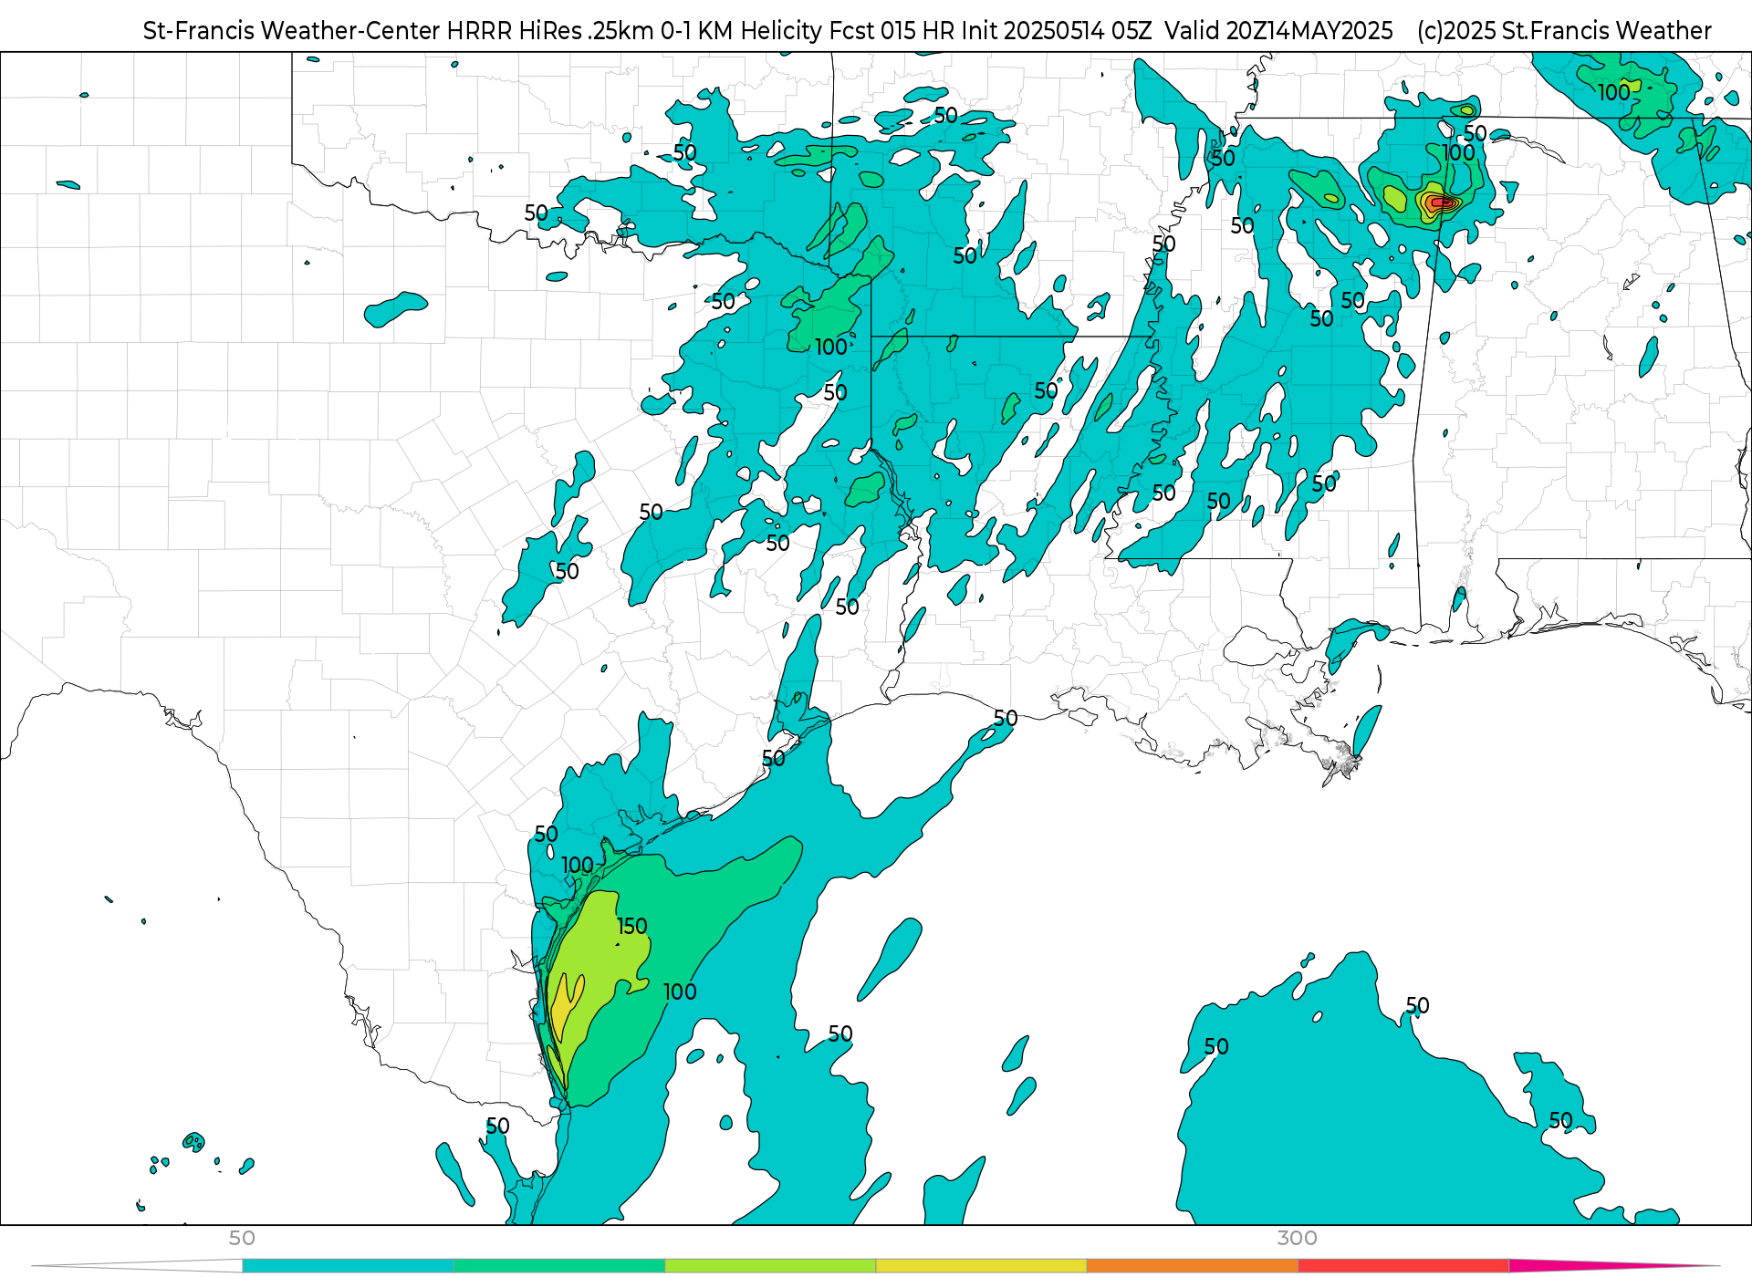Click 'St-Francis Weather-Center' in the title

pos(292,31)
